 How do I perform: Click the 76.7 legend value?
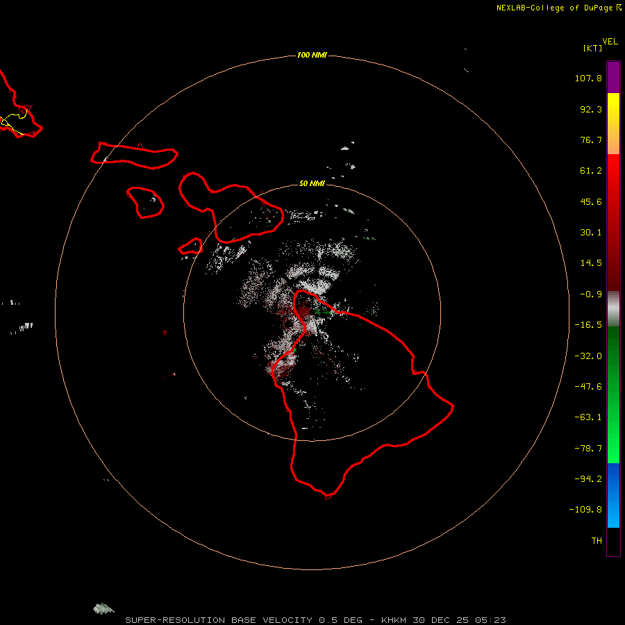591,140
